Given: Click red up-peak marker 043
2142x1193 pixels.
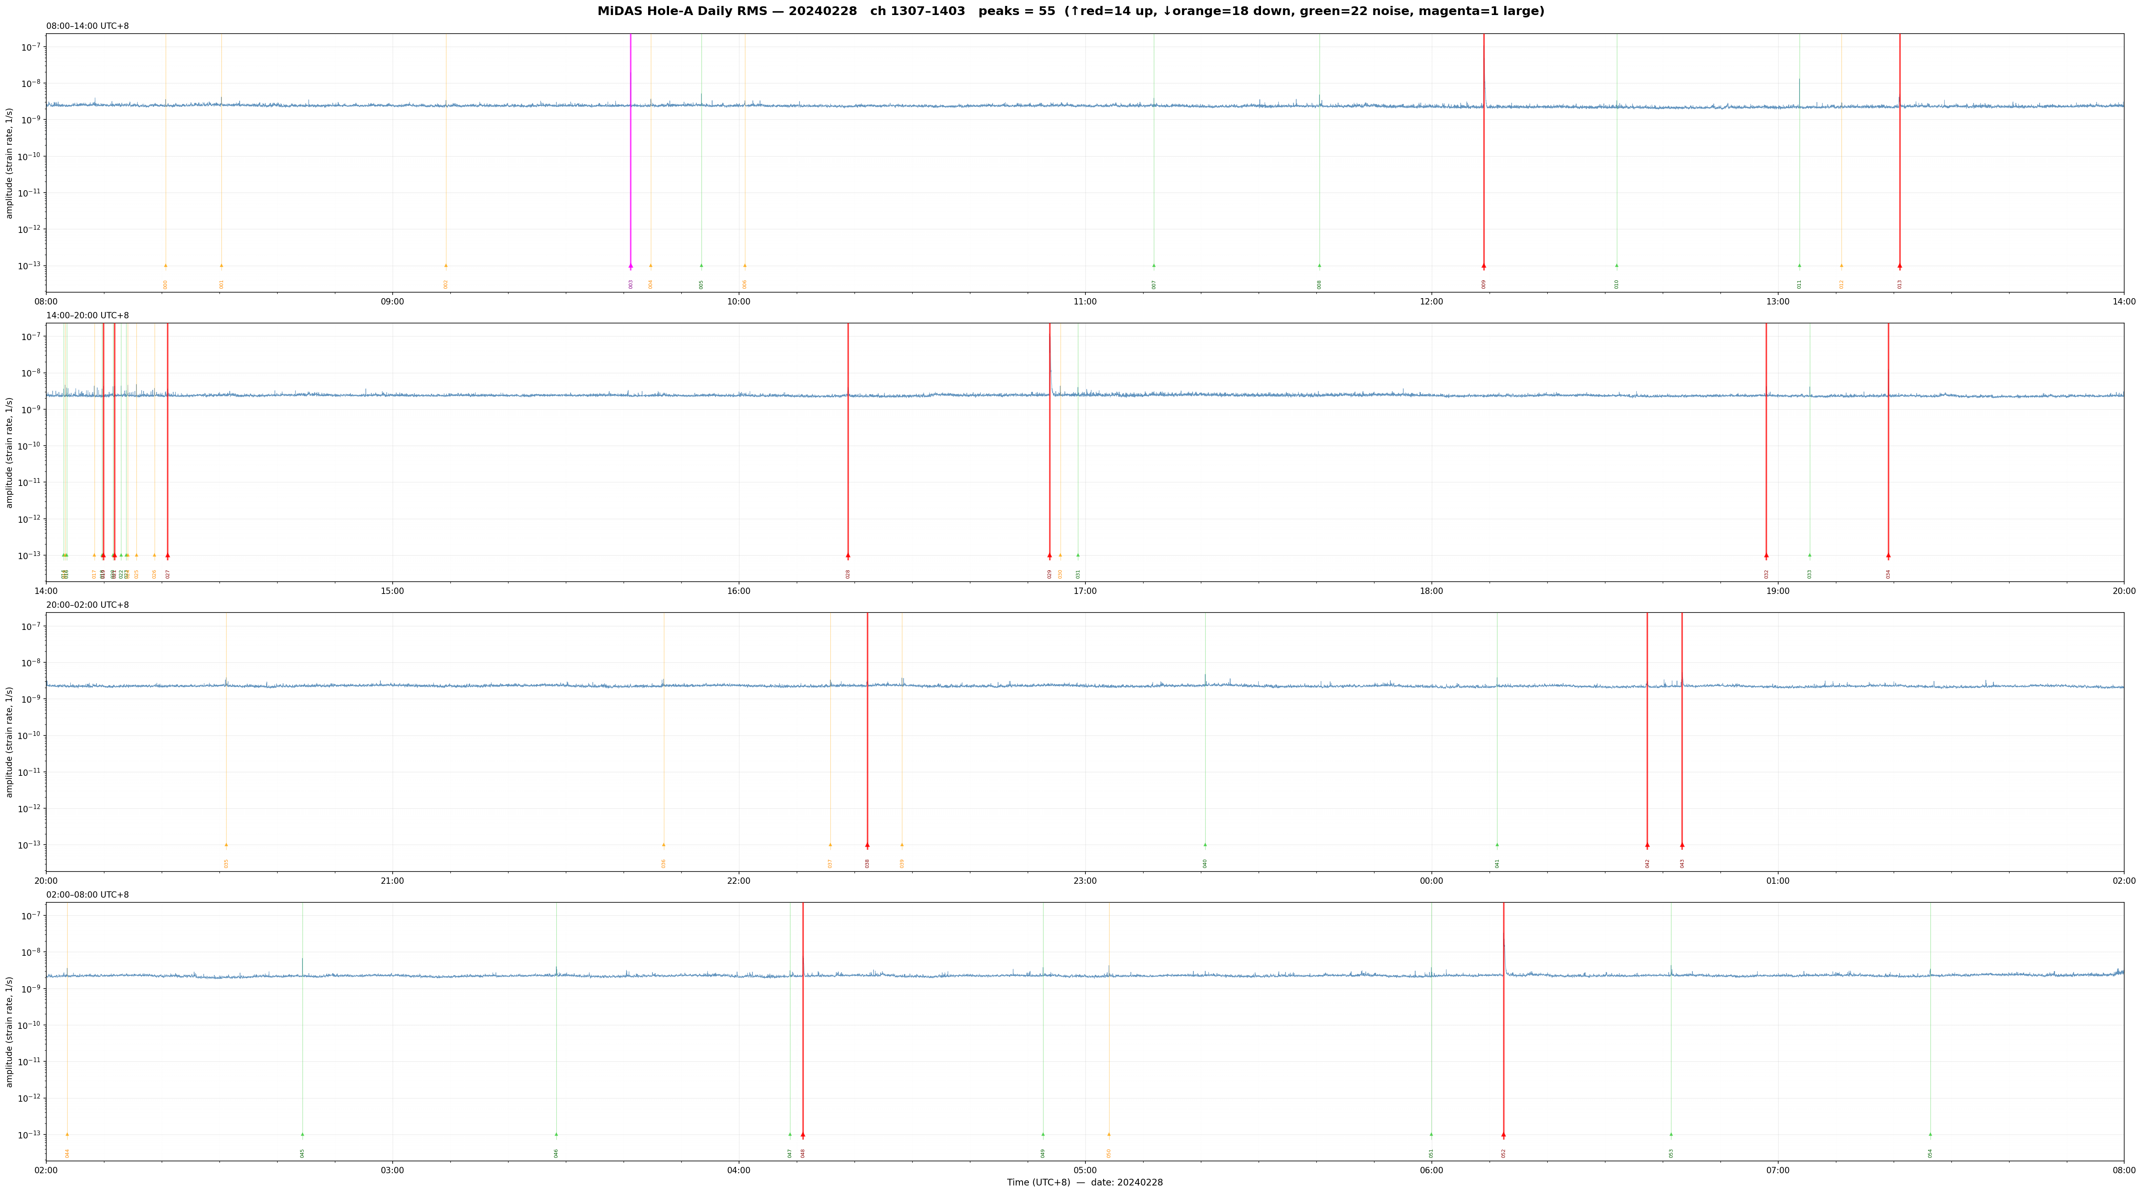Looking at the screenshot, I should [x=1682, y=845].
